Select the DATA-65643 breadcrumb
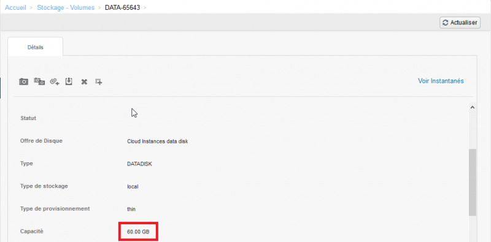The width and height of the screenshot is (491, 242). point(122,7)
